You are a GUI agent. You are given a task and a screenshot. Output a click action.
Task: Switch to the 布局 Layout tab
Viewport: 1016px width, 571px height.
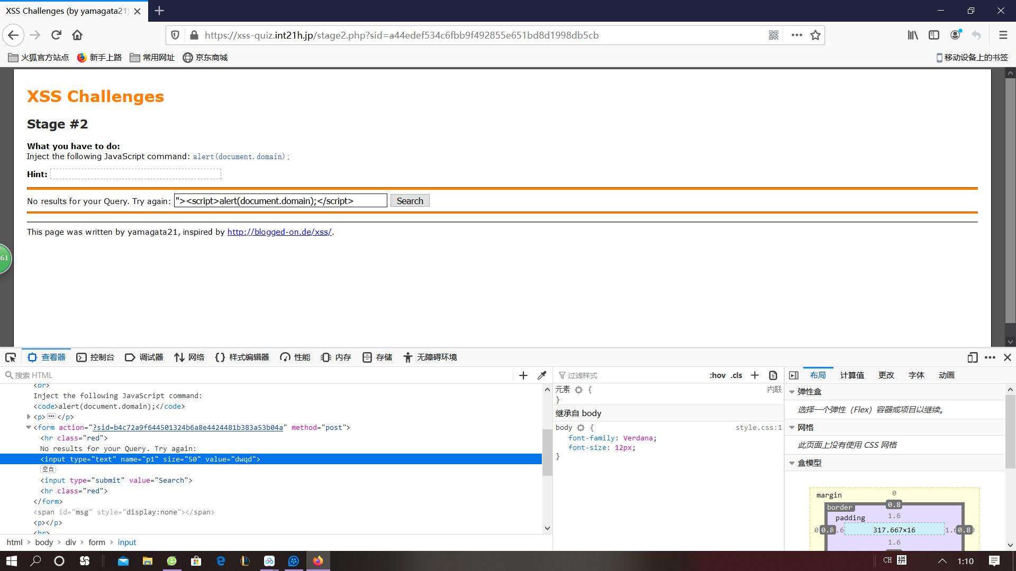tap(818, 375)
